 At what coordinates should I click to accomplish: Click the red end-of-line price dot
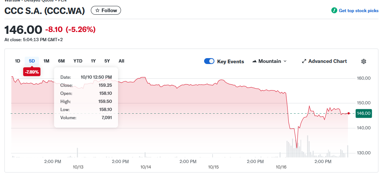[349, 113]
